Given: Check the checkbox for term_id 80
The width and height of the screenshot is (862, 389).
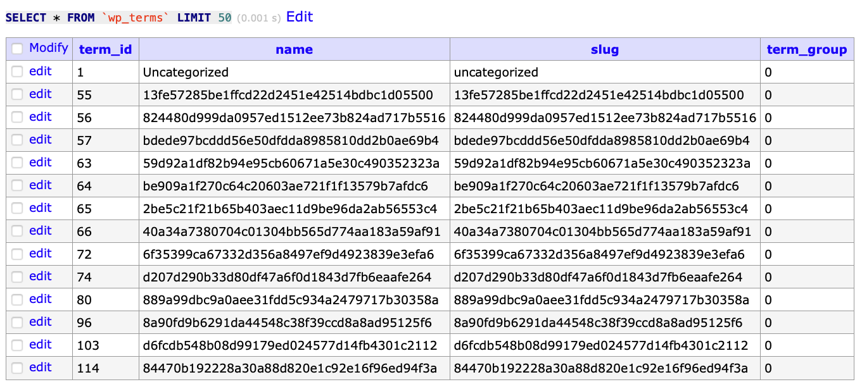Looking at the screenshot, I should [16, 299].
